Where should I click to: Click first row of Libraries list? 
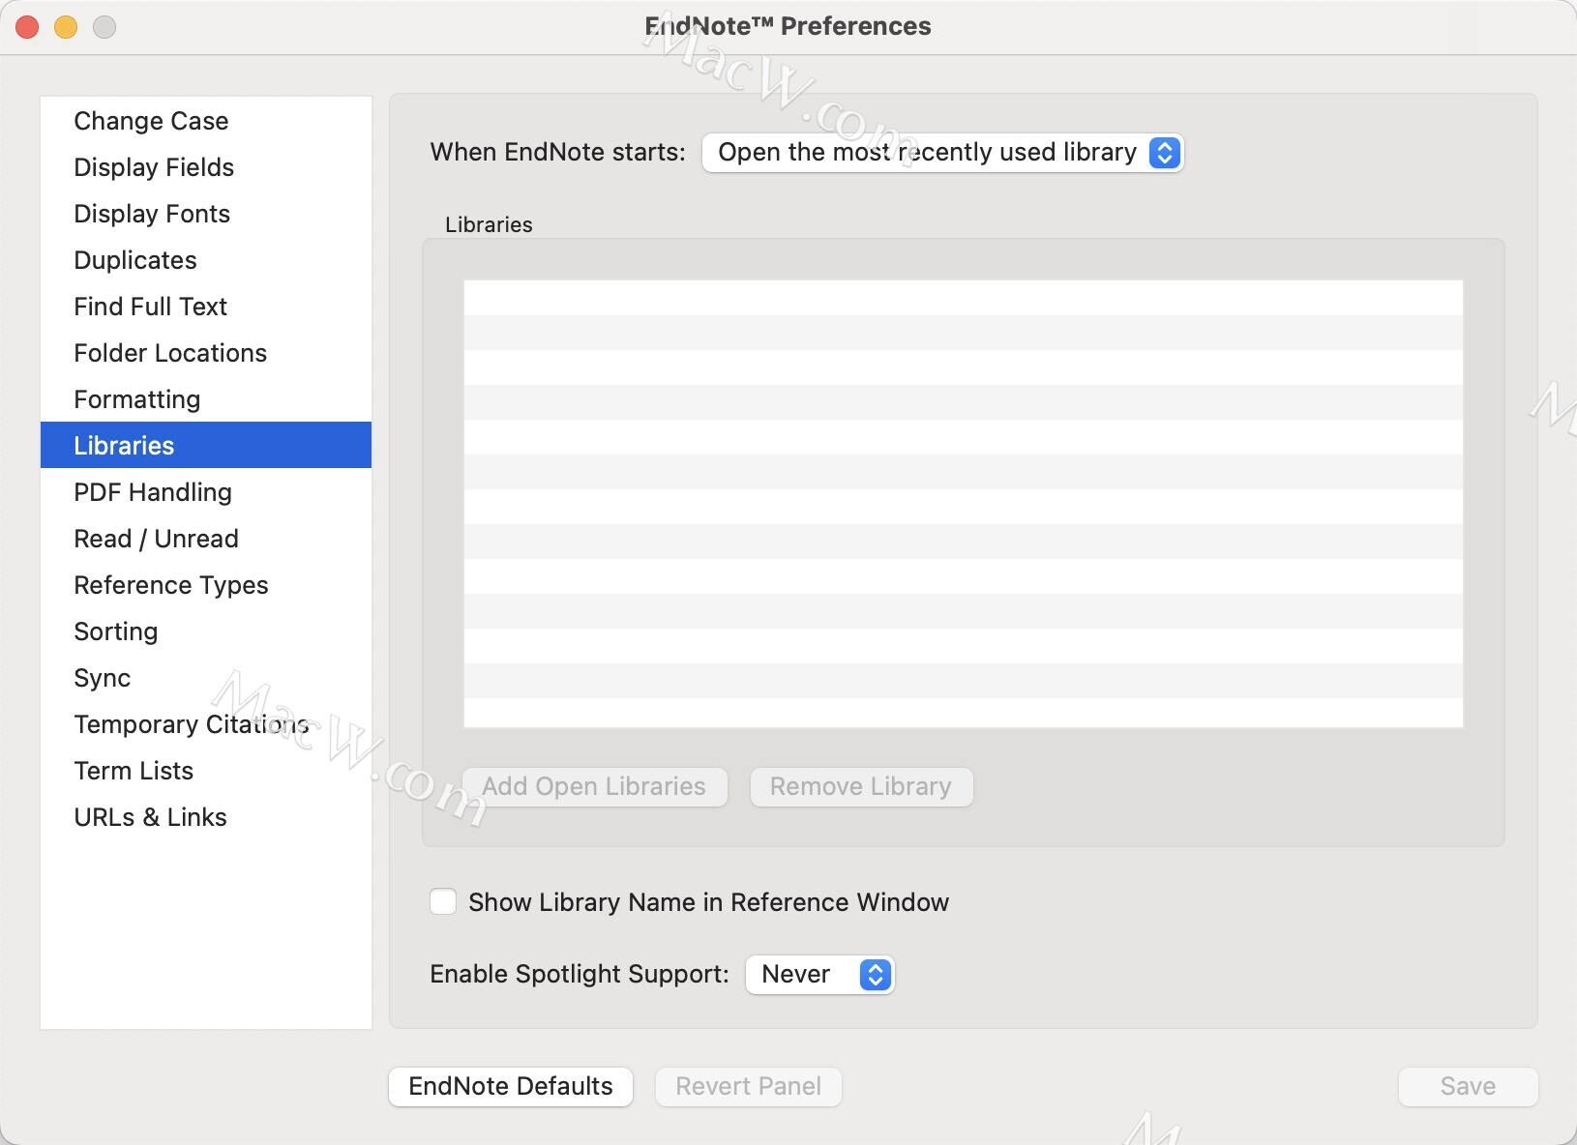(963, 298)
